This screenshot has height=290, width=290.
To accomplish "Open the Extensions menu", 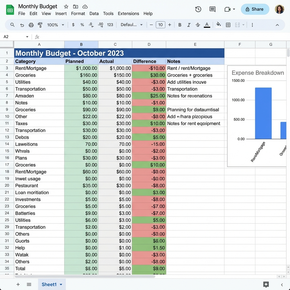I will pos(128,14).
